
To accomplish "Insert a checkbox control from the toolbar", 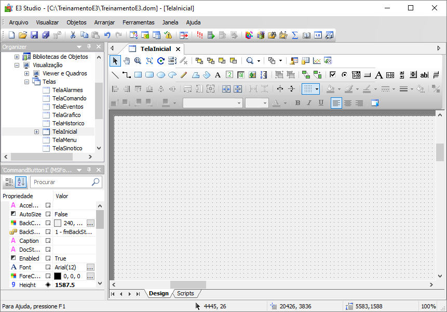I will coord(333,75).
